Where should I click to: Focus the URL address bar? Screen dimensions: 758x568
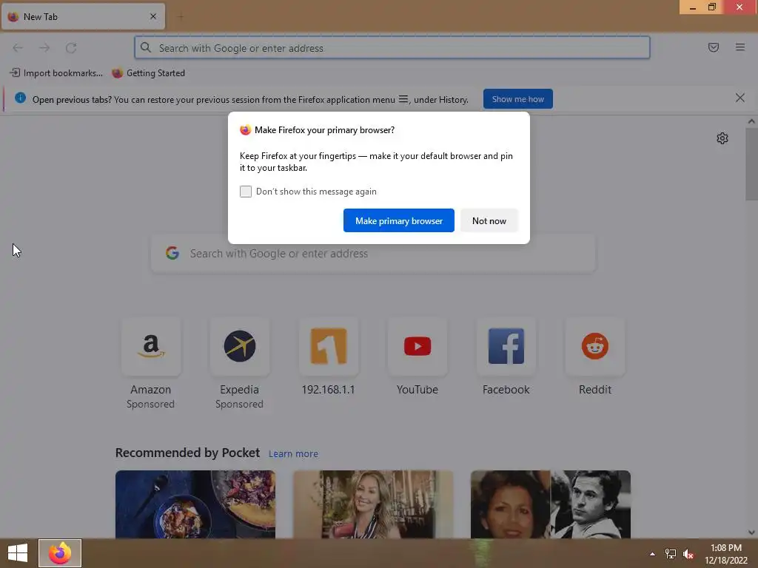[392, 48]
